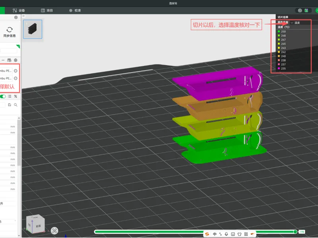Click the Sogou S input method icon
The height and width of the screenshot is (238, 318).
pos(207,234)
